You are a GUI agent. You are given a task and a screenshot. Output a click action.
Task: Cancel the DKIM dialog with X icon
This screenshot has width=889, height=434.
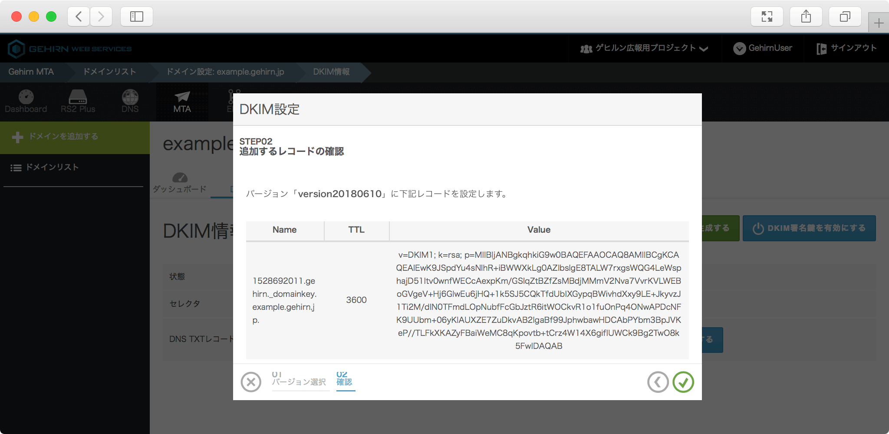coord(251,382)
